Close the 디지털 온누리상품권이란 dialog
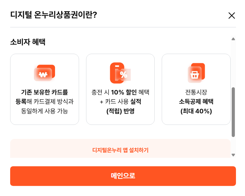The height and width of the screenshot is (196, 245). 232,16
